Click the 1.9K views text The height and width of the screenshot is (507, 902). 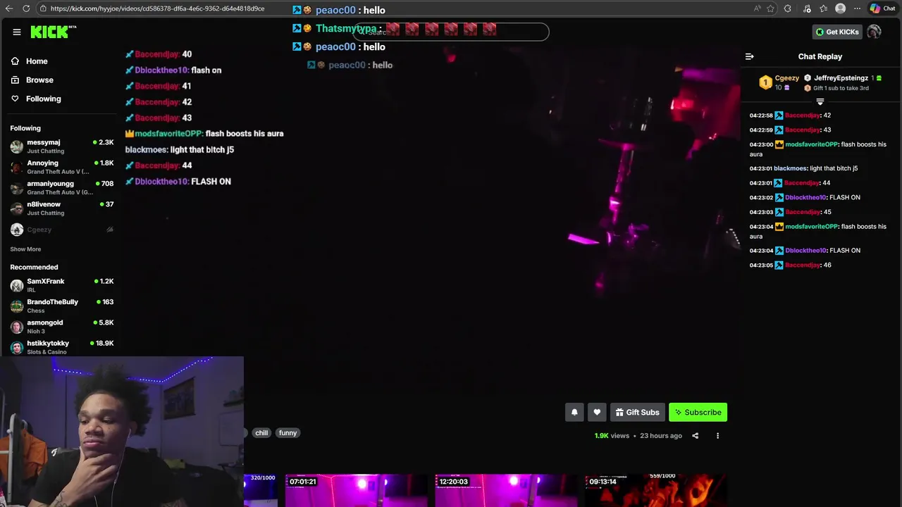tap(612, 436)
